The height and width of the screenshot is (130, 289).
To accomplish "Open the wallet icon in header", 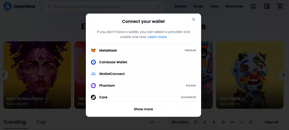I will (267, 6).
